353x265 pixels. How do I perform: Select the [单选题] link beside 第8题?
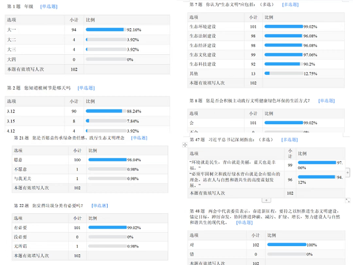pyautogui.click(x=327, y=101)
